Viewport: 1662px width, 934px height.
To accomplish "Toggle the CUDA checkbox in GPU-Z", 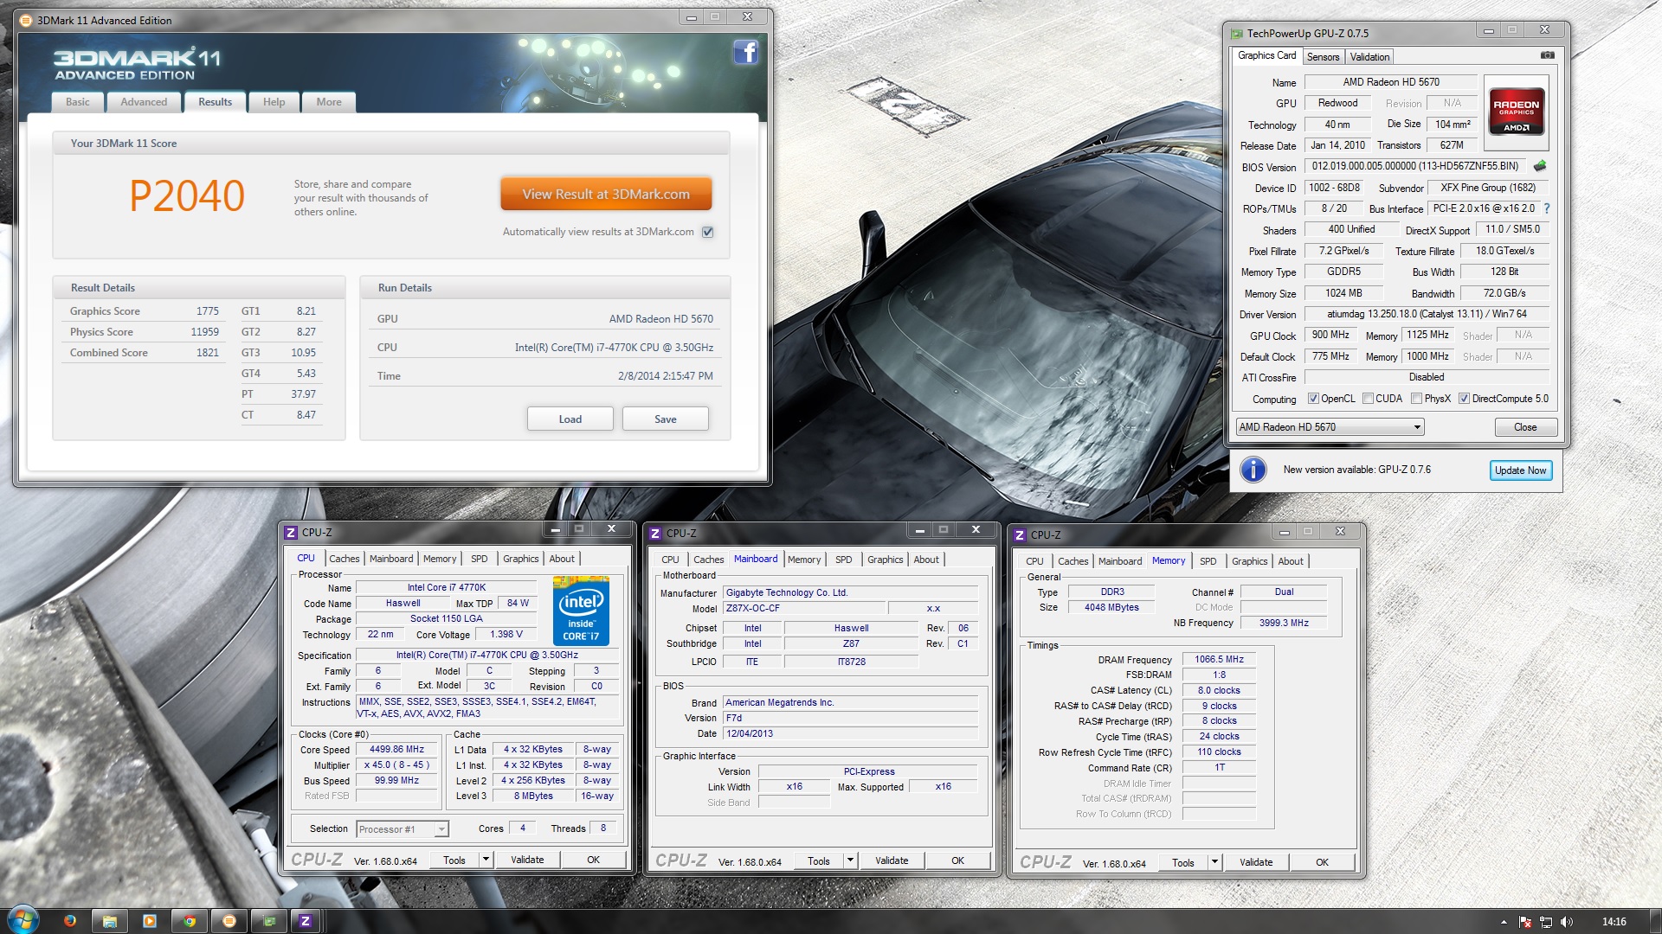I will 1368,399.
